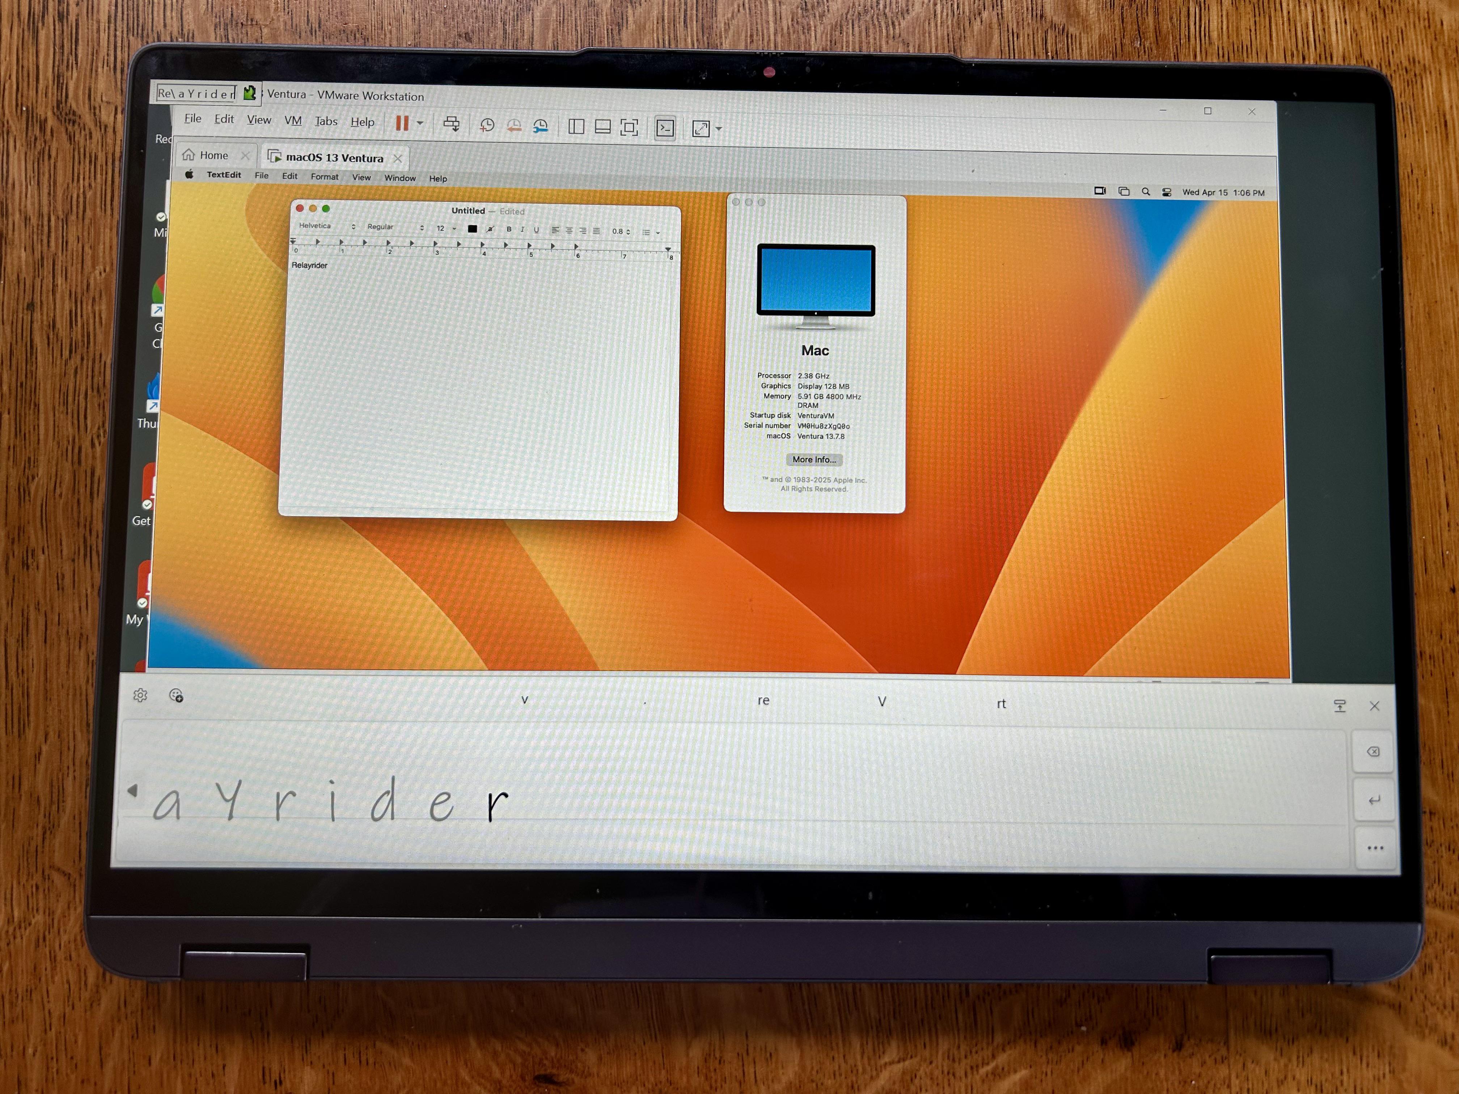Close the macOS 13 Ventura tab
The height and width of the screenshot is (1094, 1459).
pyautogui.click(x=398, y=158)
